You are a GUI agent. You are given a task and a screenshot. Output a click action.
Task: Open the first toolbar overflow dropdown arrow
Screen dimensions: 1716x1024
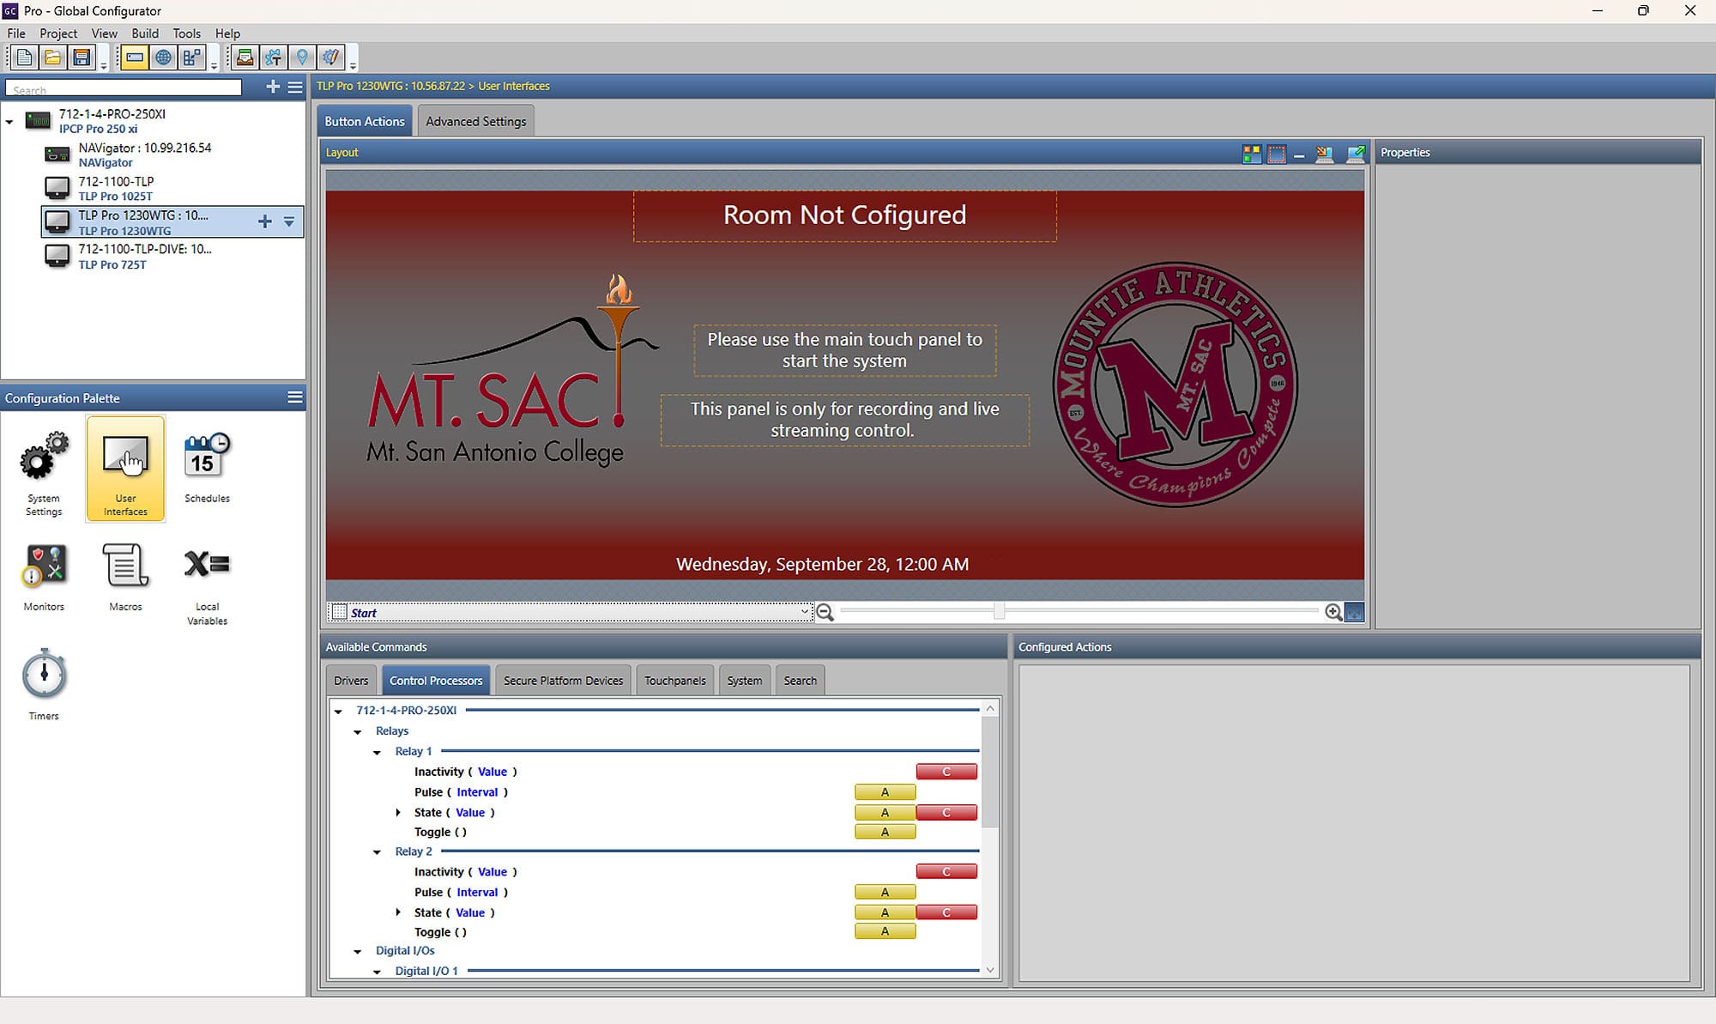click(104, 65)
